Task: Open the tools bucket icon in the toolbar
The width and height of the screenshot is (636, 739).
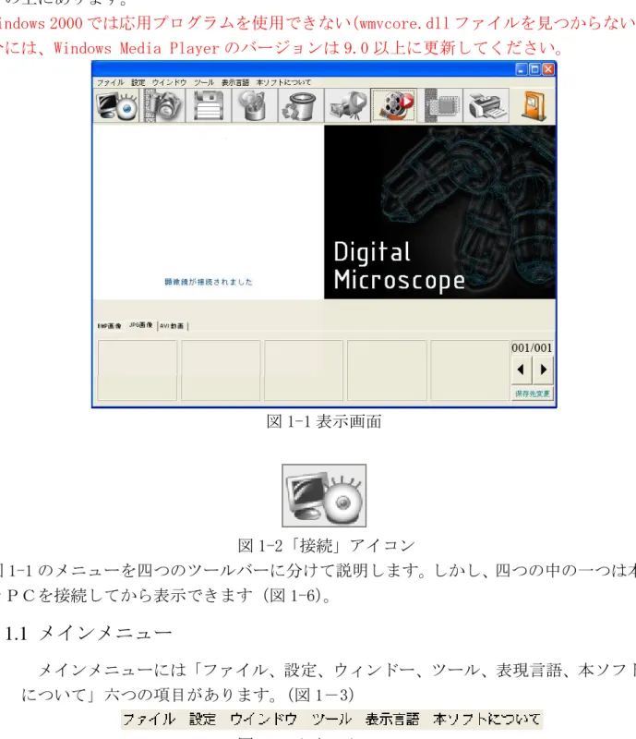Action: (x=255, y=105)
